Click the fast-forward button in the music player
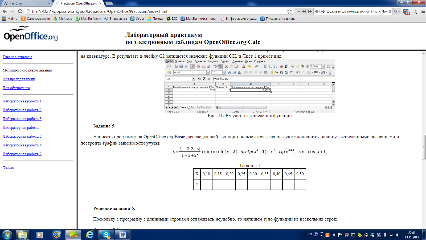 pos(310,11)
